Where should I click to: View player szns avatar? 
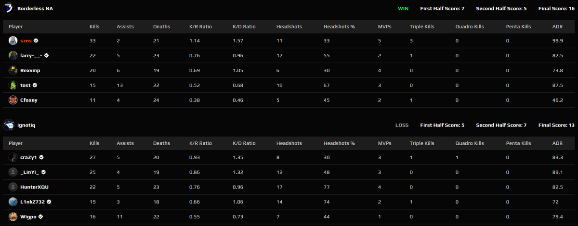pos(13,41)
